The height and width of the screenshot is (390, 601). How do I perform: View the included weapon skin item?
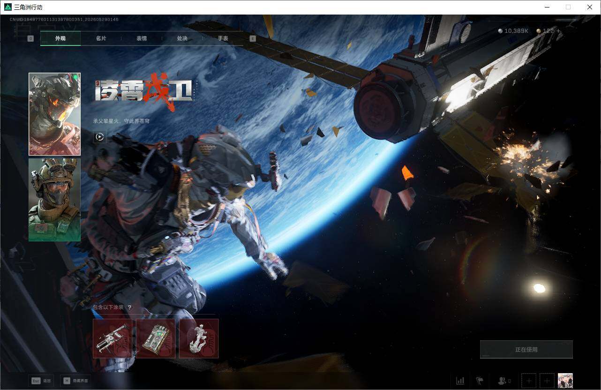tap(113, 338)
